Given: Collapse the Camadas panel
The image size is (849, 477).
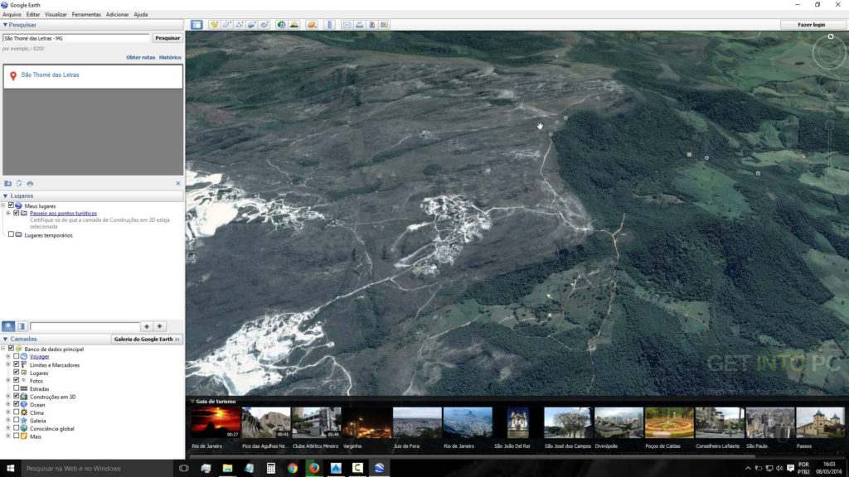Looking at the screenshot, I should [x=5, y=339].
